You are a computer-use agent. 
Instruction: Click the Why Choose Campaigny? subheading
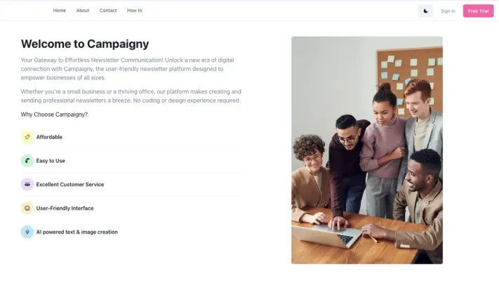(54, 115)
